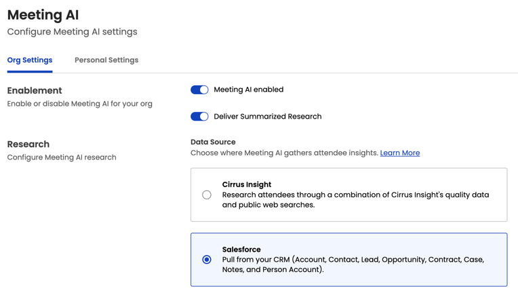
Task: Click 'Configure Meeting AI research' description
Action: (x=62, y=157)
